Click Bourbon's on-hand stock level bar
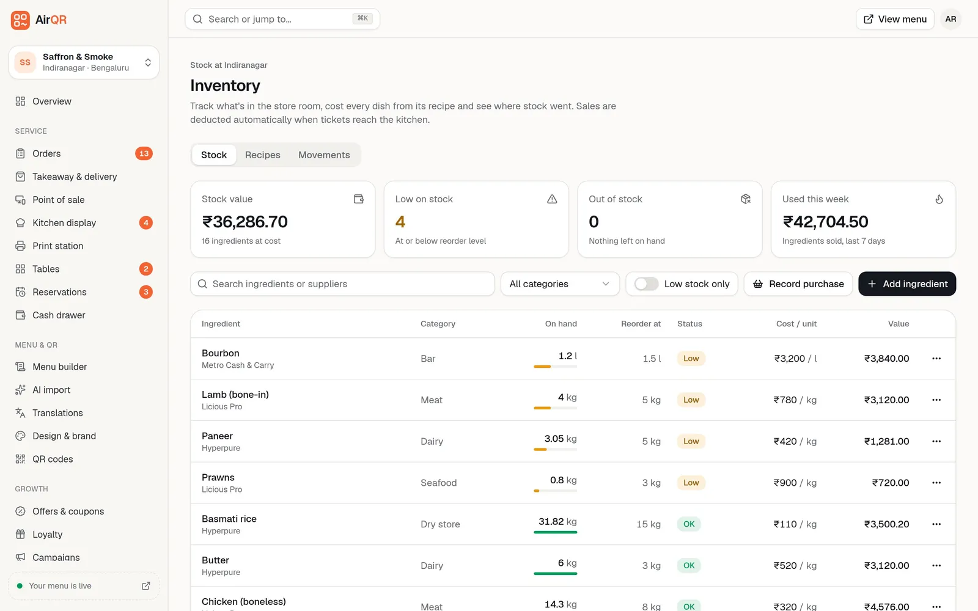The image size is (978, 611). coord(555,367)
